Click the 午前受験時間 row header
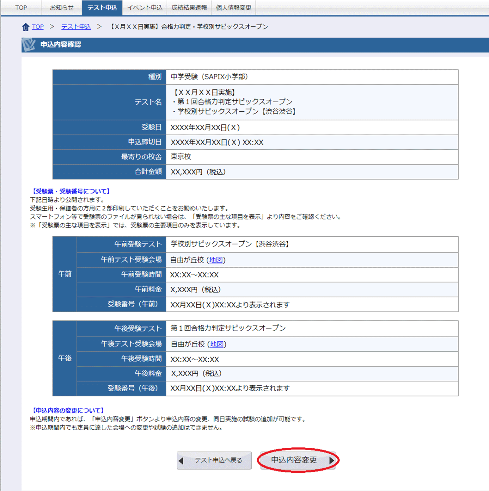 (121, 274)
